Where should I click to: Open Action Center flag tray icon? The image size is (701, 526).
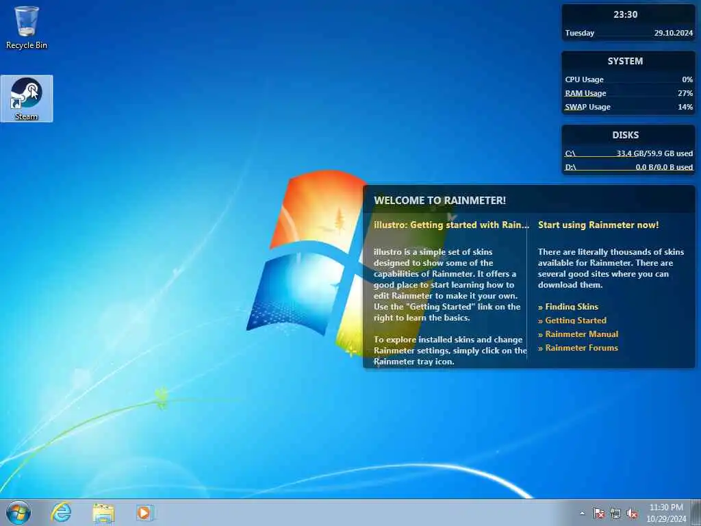click(x=598, y=514)
